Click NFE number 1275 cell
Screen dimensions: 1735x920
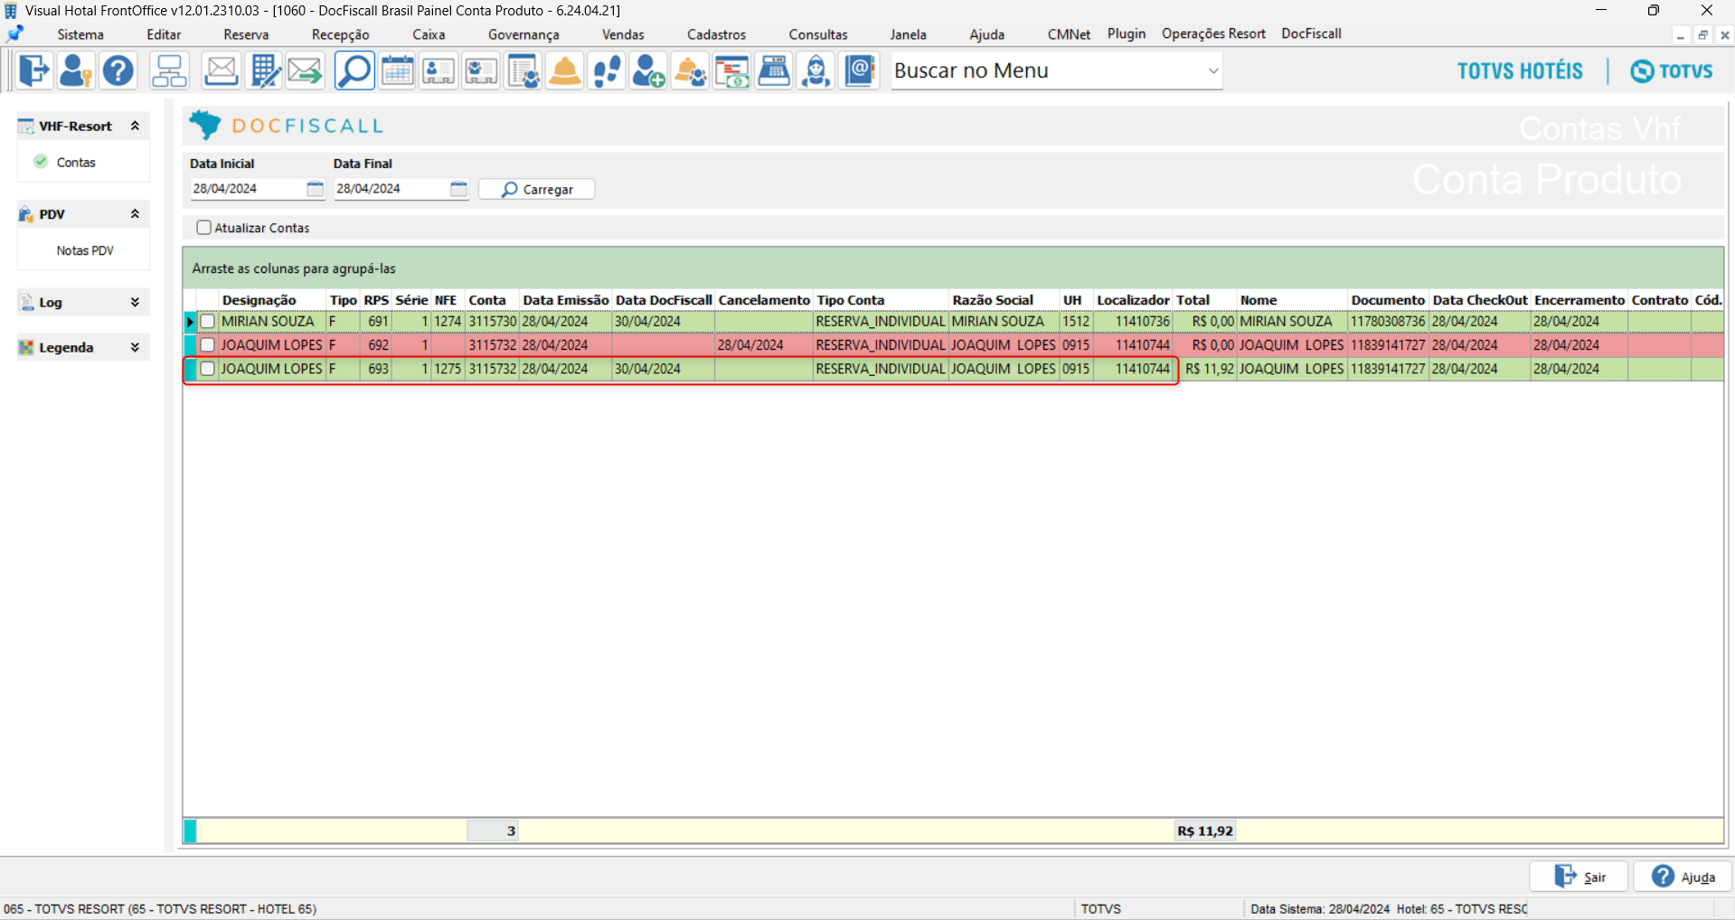(448, 369)
